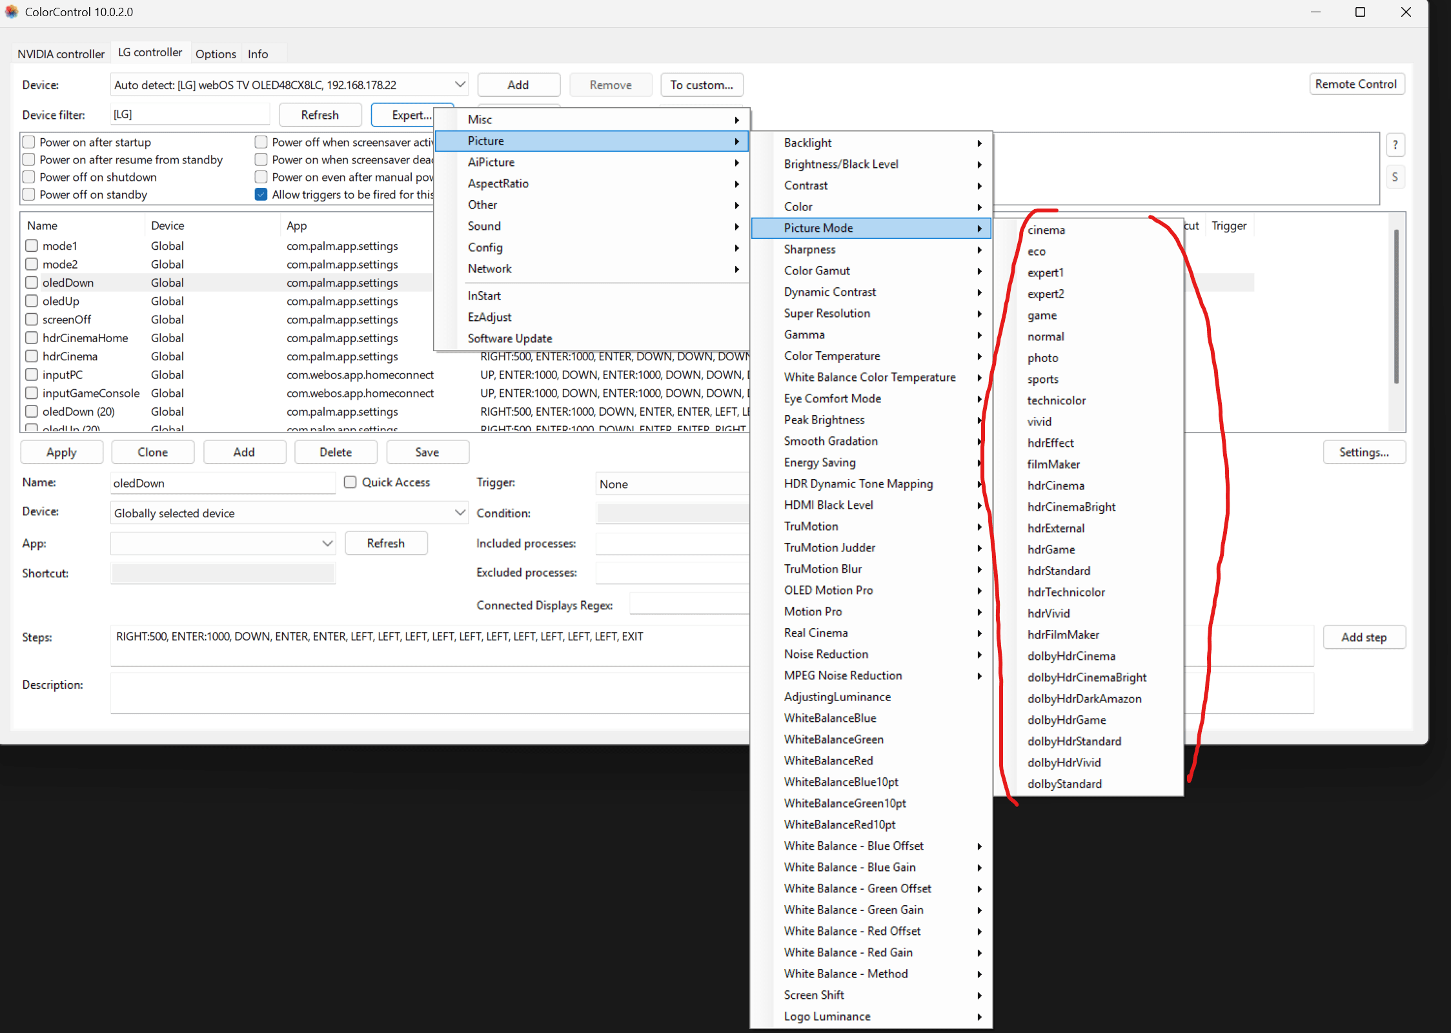
Task: Open Settings... button
Action: pos(1364,452)
